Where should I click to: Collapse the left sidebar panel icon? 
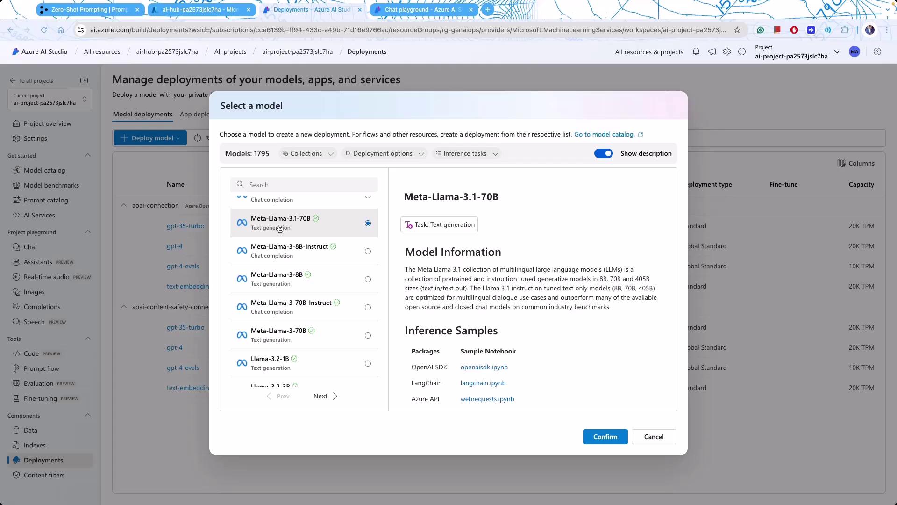[x=84, y=80]
